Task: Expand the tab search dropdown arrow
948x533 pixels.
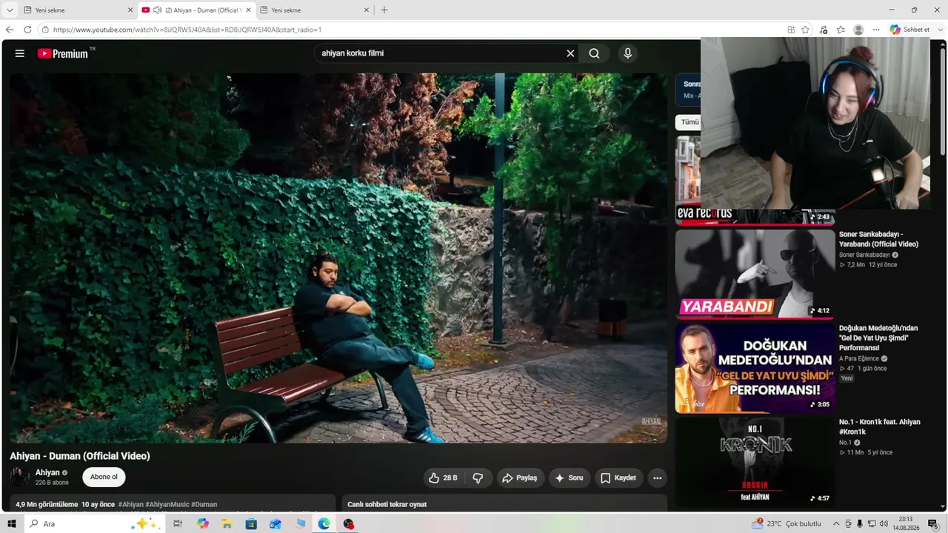Action: (10, 10)
